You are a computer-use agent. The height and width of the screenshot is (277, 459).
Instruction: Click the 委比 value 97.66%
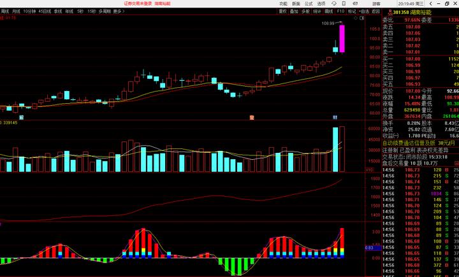click(x=412, y=20)
